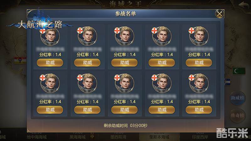Click the back arrow at top right
Viewport: 251px width, 141px height.
243,5
